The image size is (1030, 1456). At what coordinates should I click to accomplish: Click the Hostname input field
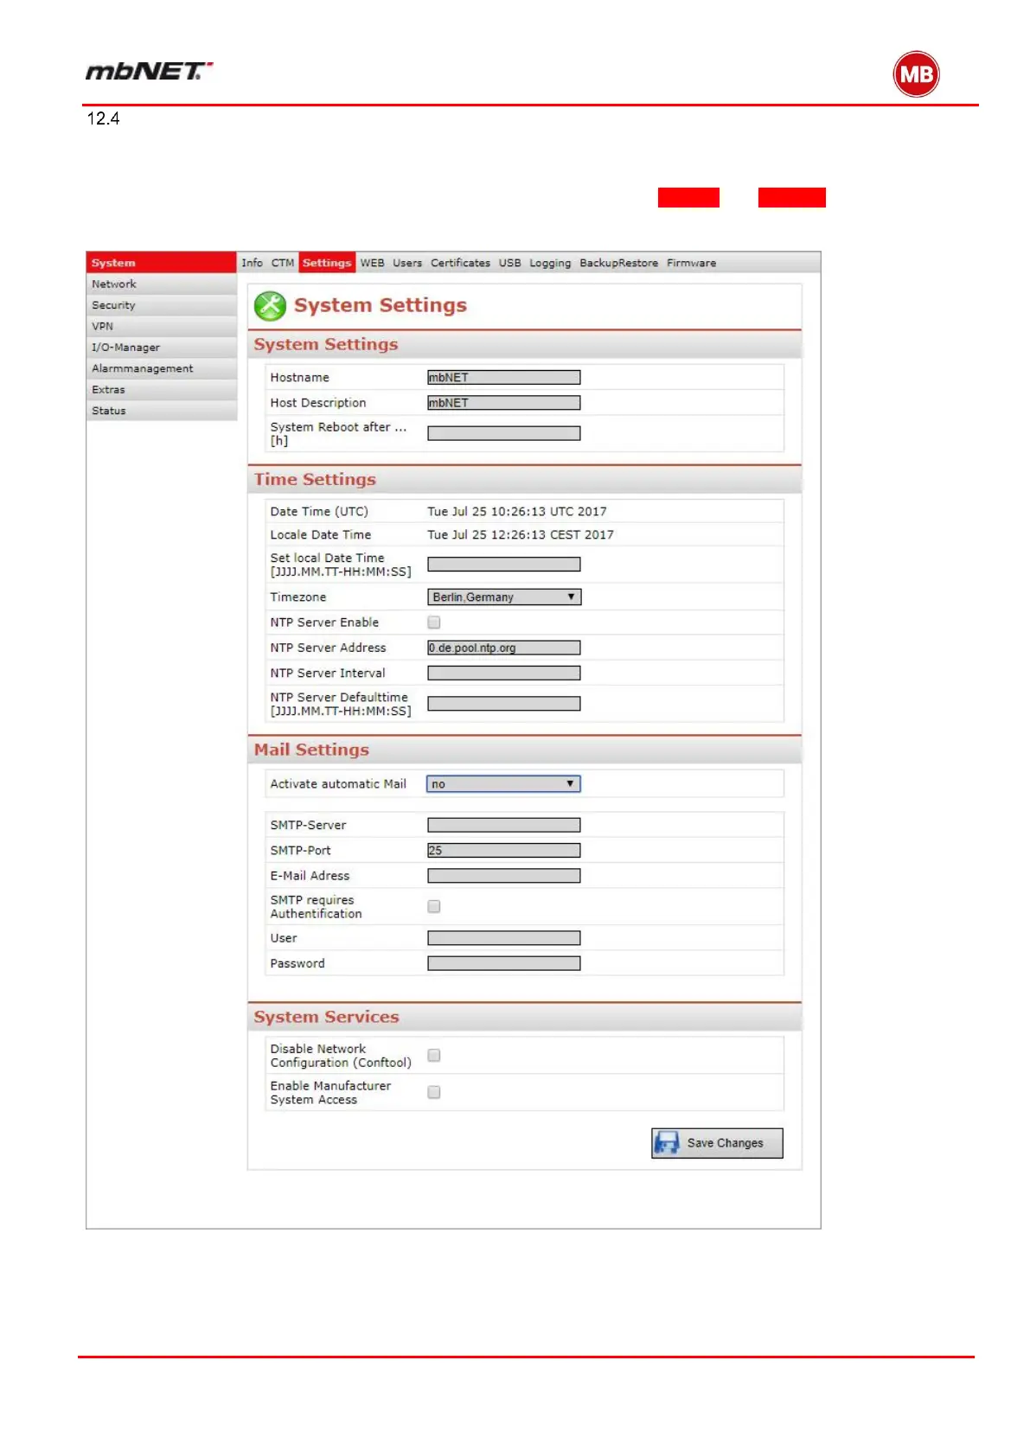tap(504, 378)
